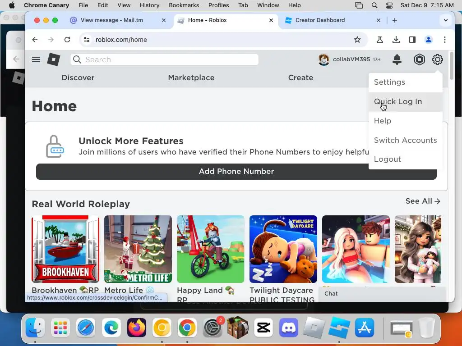Click the page vertical scrollbar
462x346 pixels.
click(x=451, y=66)
